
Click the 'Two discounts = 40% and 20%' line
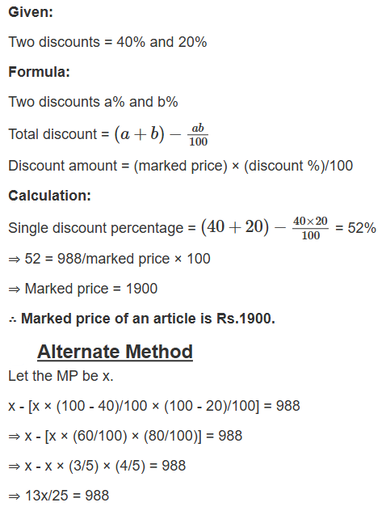click(x=107, y=42)
